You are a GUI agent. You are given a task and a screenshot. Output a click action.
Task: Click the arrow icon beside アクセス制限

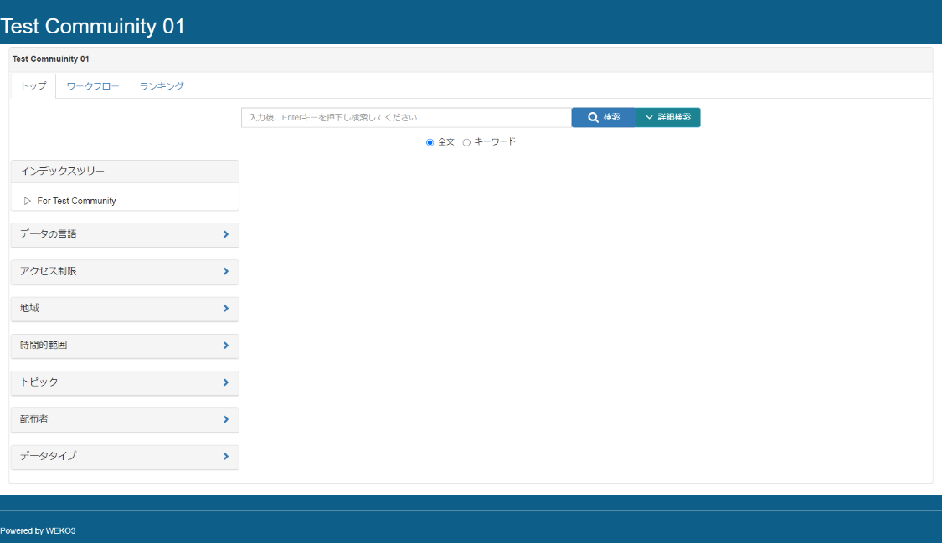(x=226, y=271)
